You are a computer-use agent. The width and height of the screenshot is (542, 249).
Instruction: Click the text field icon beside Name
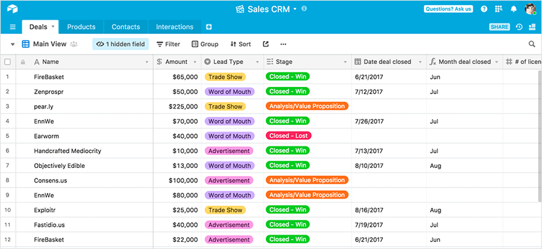pos(37,62)
